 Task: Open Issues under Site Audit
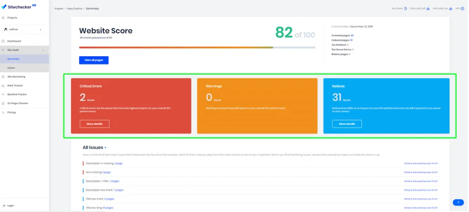pos(11,67)
